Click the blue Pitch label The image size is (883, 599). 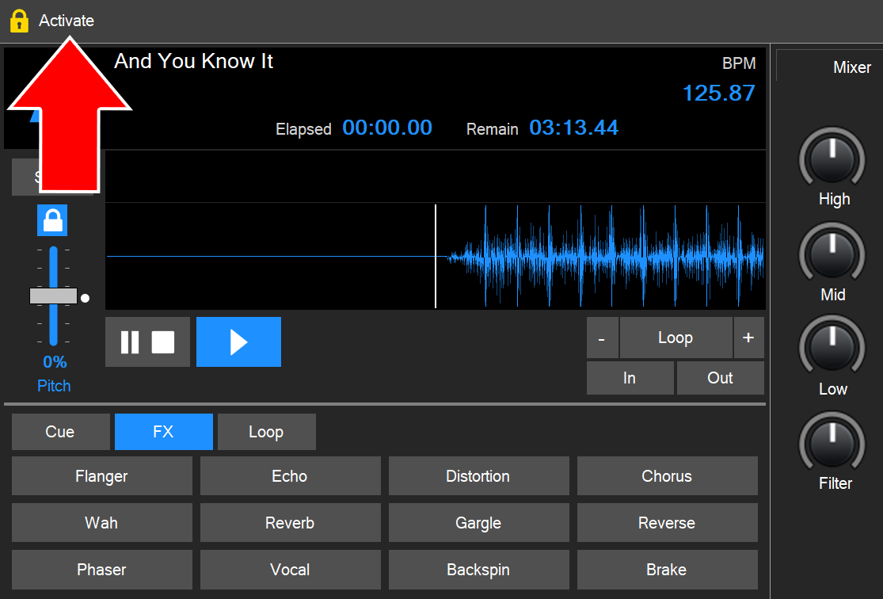pos(54,386)
